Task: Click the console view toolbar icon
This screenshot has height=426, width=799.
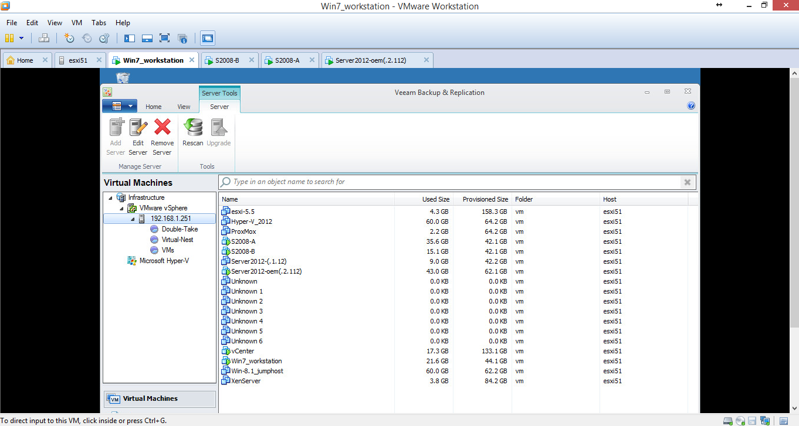Action: tap(208, 38)
